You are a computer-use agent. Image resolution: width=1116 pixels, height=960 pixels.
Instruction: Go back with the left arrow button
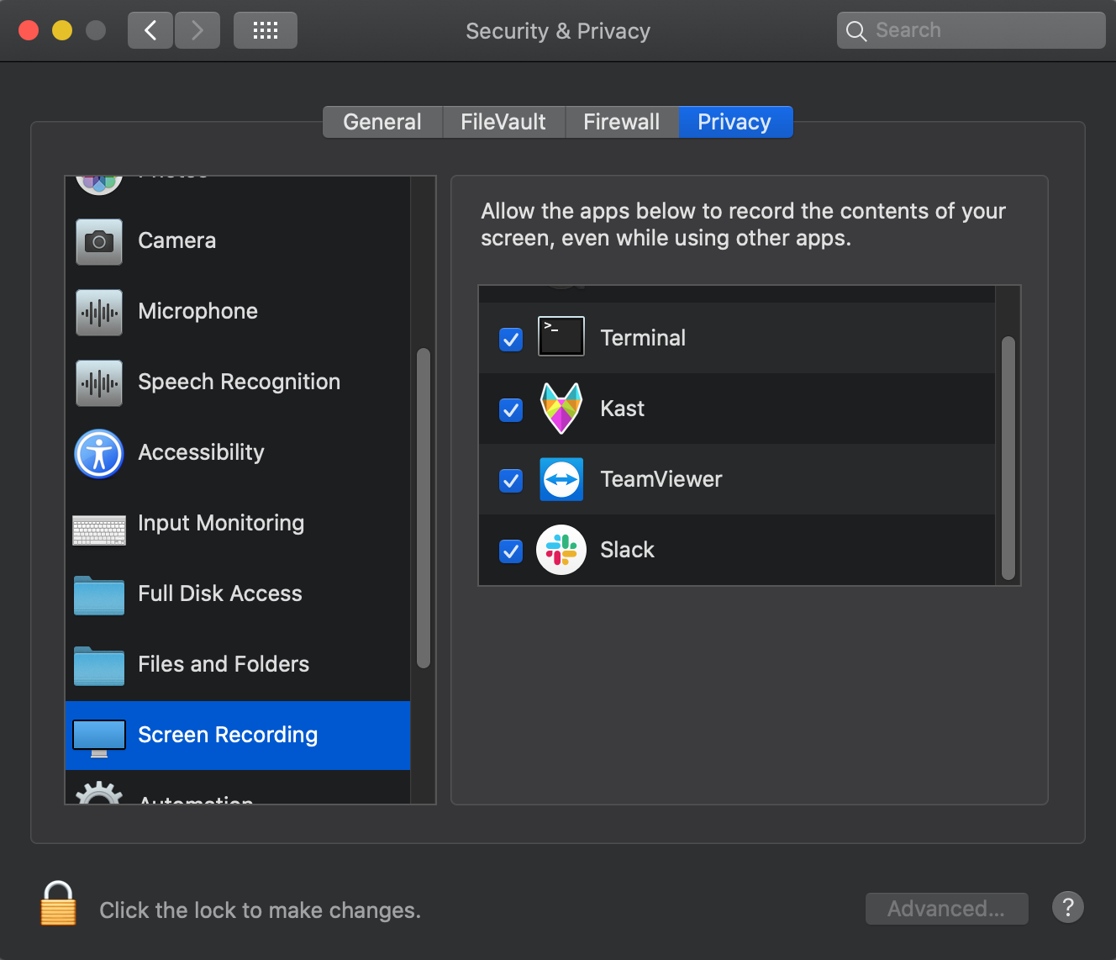[x=151, y=31]
